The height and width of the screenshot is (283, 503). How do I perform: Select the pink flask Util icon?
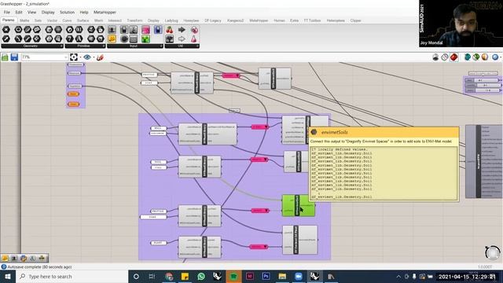click(194, 39)
